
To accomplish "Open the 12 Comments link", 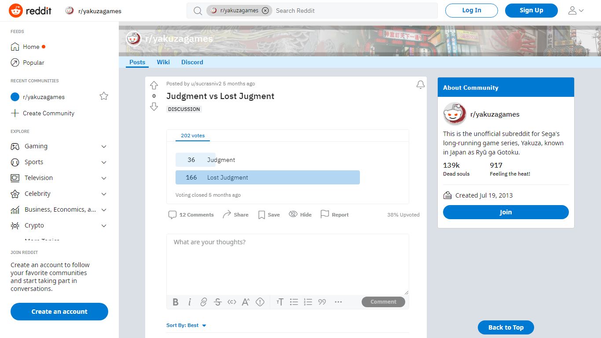I will tap(191, 215).
